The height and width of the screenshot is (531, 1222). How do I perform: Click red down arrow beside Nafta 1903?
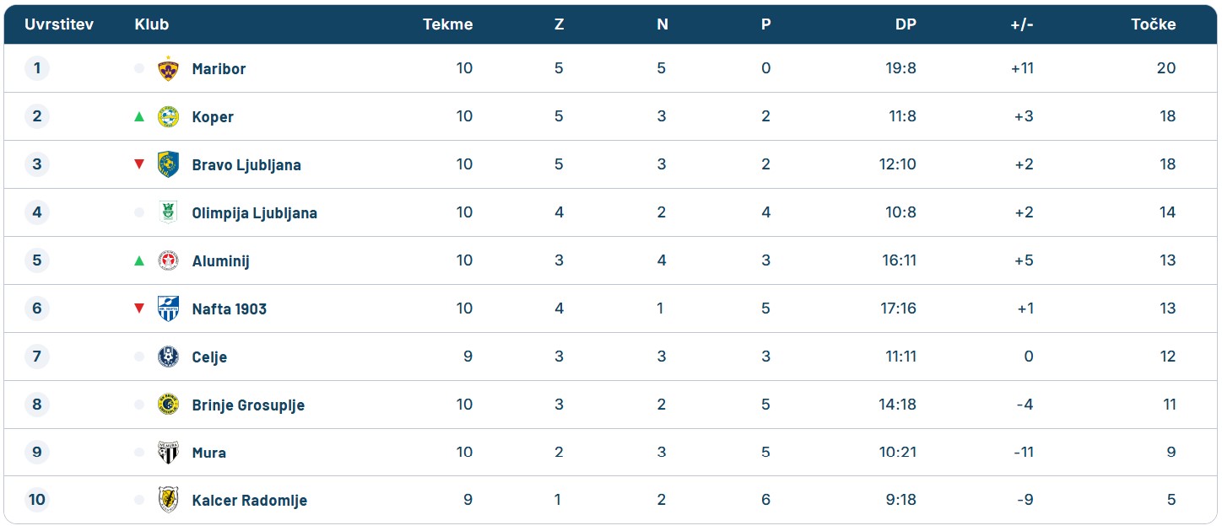click(x=139, y=308)
